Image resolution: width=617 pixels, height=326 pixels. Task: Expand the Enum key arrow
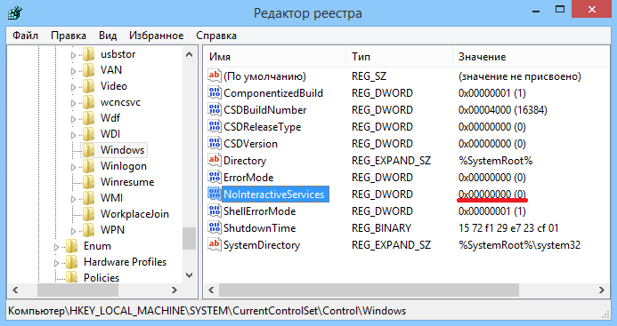(56, 247)
